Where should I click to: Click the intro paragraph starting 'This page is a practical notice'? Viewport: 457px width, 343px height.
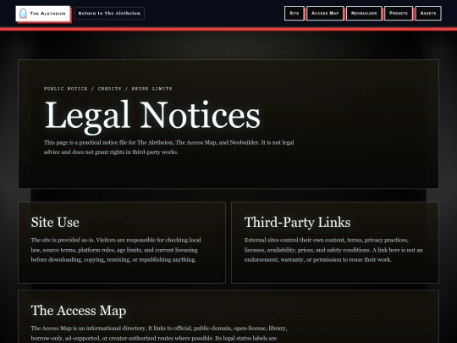coord(169,147)
